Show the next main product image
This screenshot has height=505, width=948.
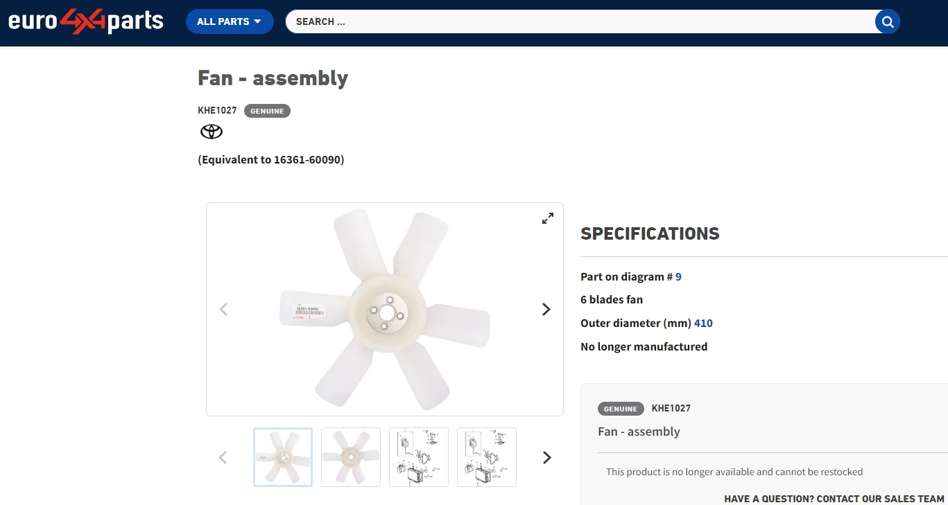coord(546,310)
